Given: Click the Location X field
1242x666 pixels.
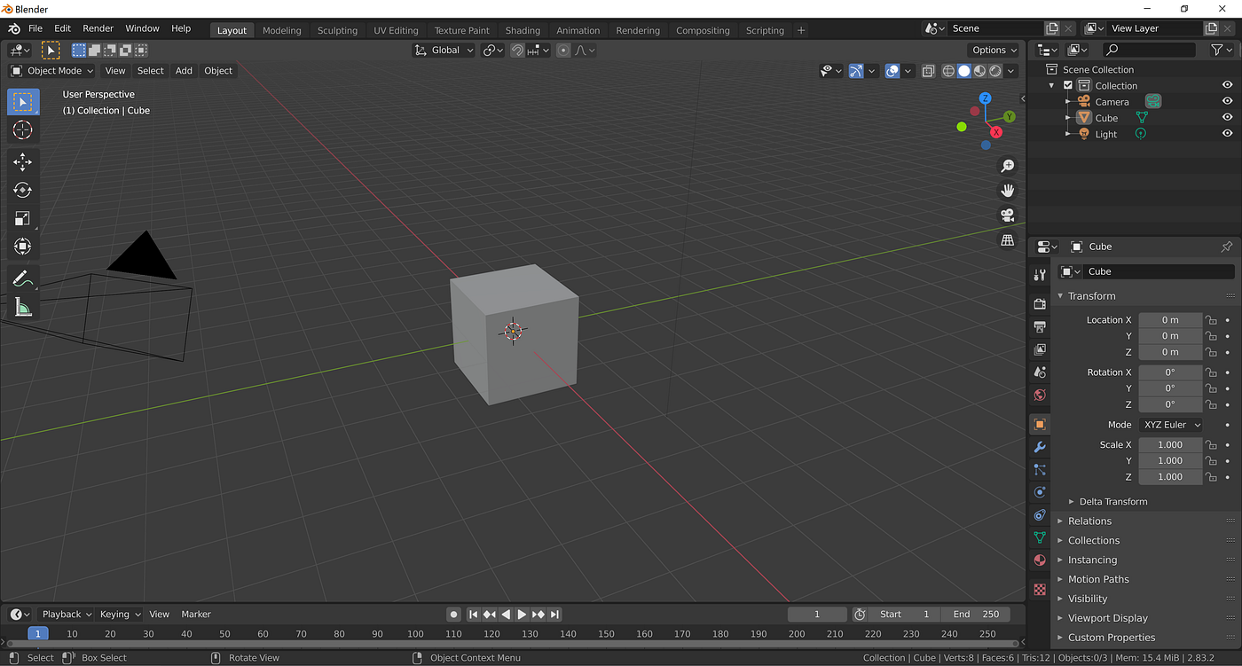Looking at the screenshot, I should (x=1170, y=320).
